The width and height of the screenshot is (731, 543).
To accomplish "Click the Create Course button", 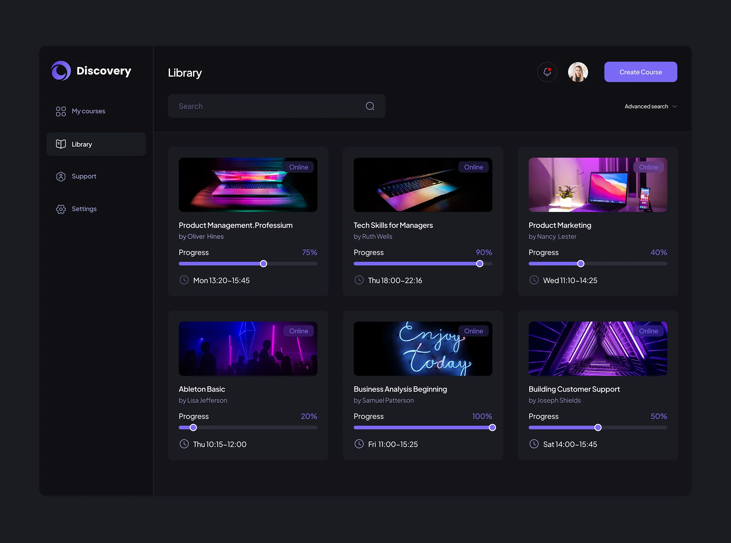I will (641, 72).
